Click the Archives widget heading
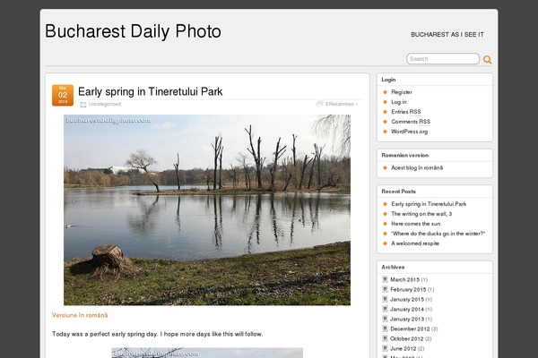Image resolution: width=538 pixels, height=358 pixels. coord(393,268)
